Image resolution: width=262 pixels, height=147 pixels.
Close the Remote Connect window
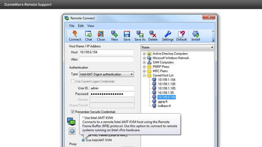coord(209,17)
